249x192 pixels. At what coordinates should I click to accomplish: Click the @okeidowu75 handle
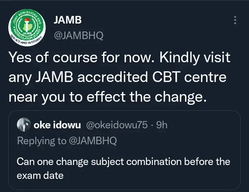[117, 125]
